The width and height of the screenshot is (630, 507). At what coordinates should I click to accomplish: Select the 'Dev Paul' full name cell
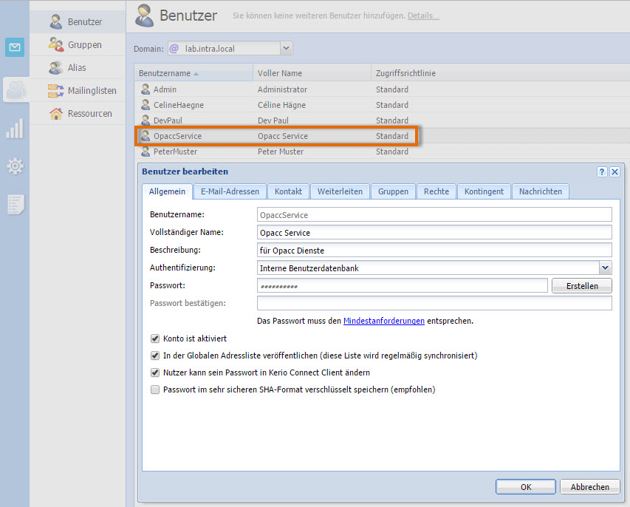(273, 120)
